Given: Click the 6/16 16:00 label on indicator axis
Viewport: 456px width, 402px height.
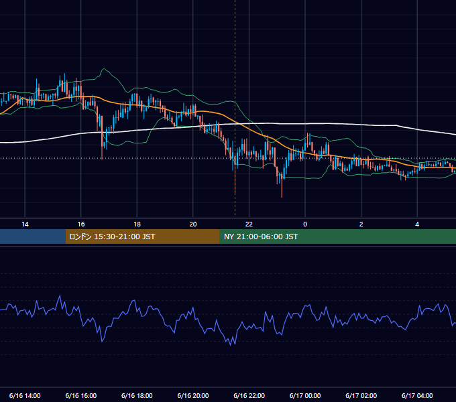Looking at the screenshot, I should click(81, 395).
